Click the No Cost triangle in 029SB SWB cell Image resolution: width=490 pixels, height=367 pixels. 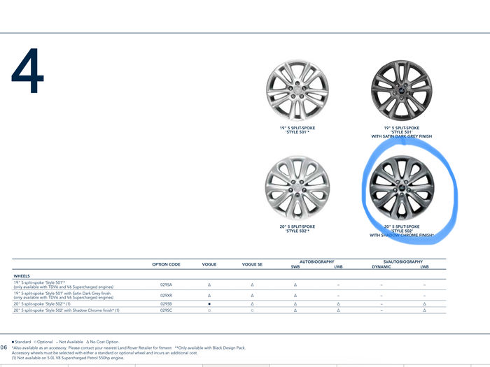(295, 303)
